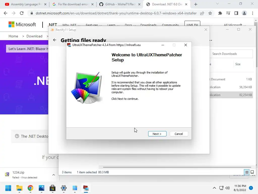Switch Explorer to details view icon
The height and width of the screenshot is (194, 258).
[247, 172]
